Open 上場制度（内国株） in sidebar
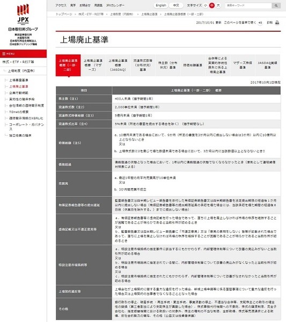 [x=21, y=71]
